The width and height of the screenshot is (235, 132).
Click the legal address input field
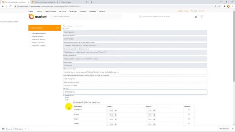[135, 72]
